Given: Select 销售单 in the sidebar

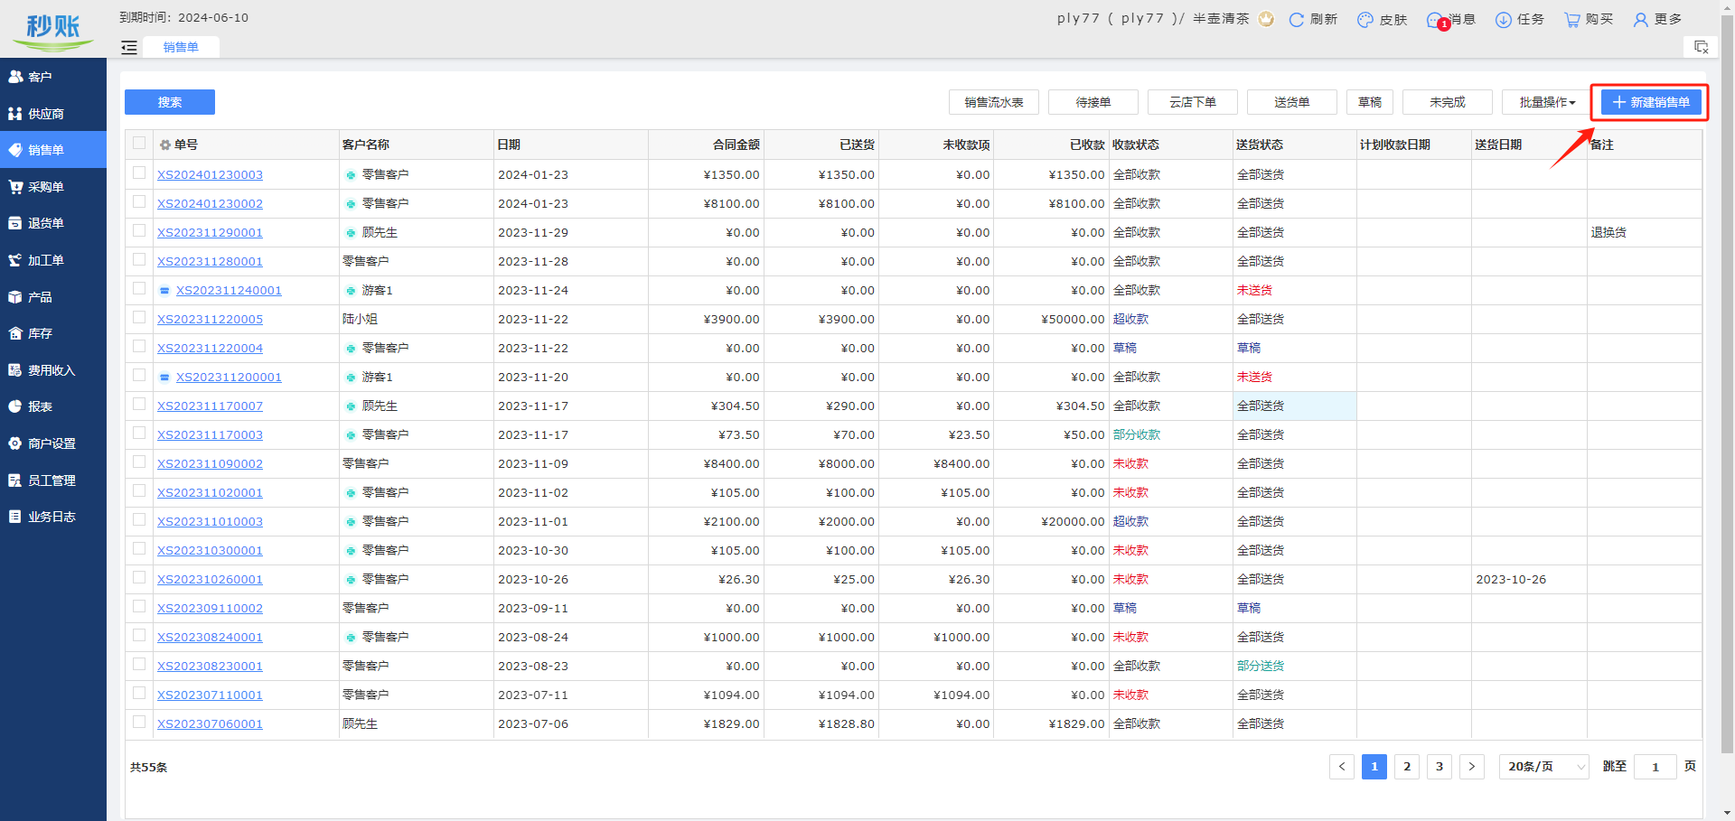Looking at the screenshot, I should [x=53, y=150].
